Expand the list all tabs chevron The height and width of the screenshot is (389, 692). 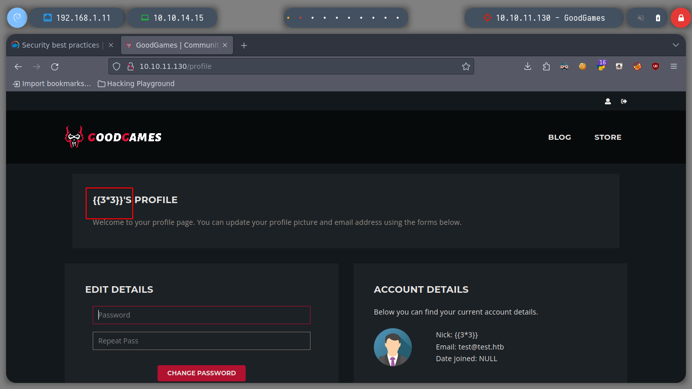click(675, 45)
